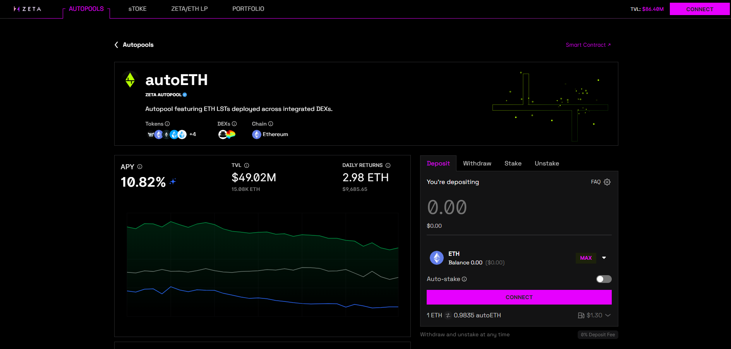Screen dimensions: 731x349
Task: Click the Curve rainbow DEX icon
Action: (x=231, y=134)
